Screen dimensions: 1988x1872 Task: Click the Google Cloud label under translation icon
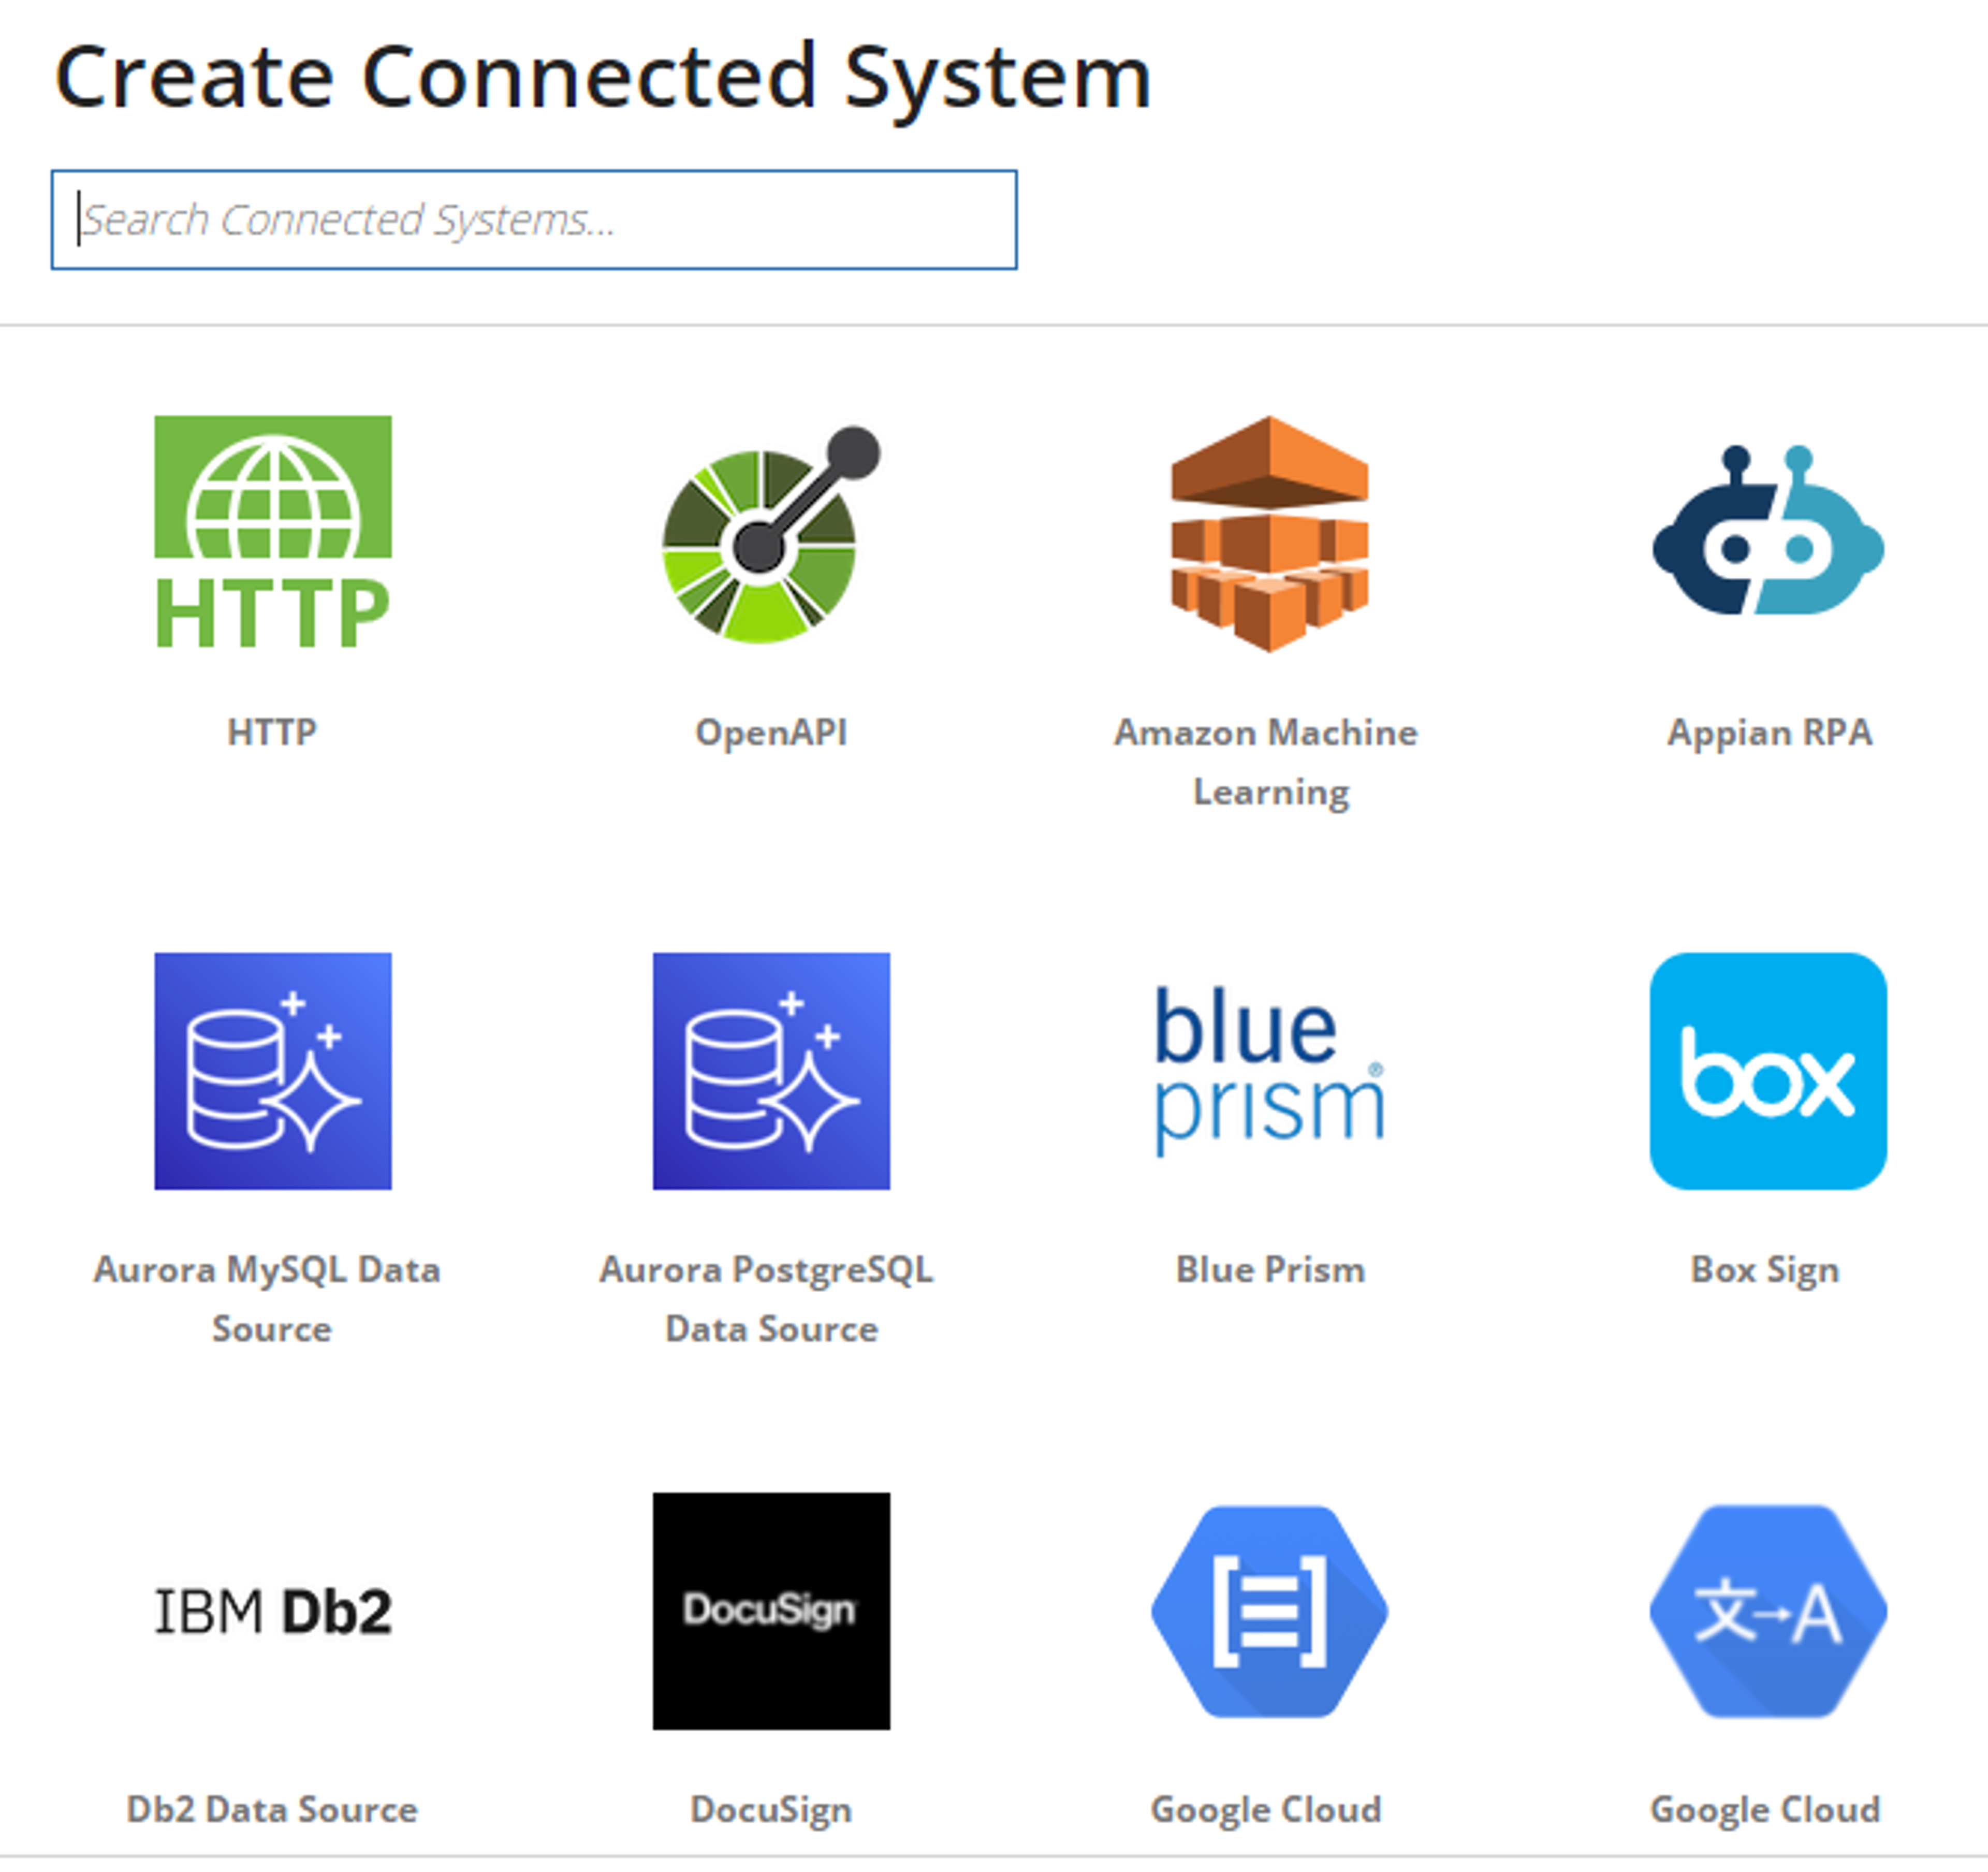point(1765,1810)
